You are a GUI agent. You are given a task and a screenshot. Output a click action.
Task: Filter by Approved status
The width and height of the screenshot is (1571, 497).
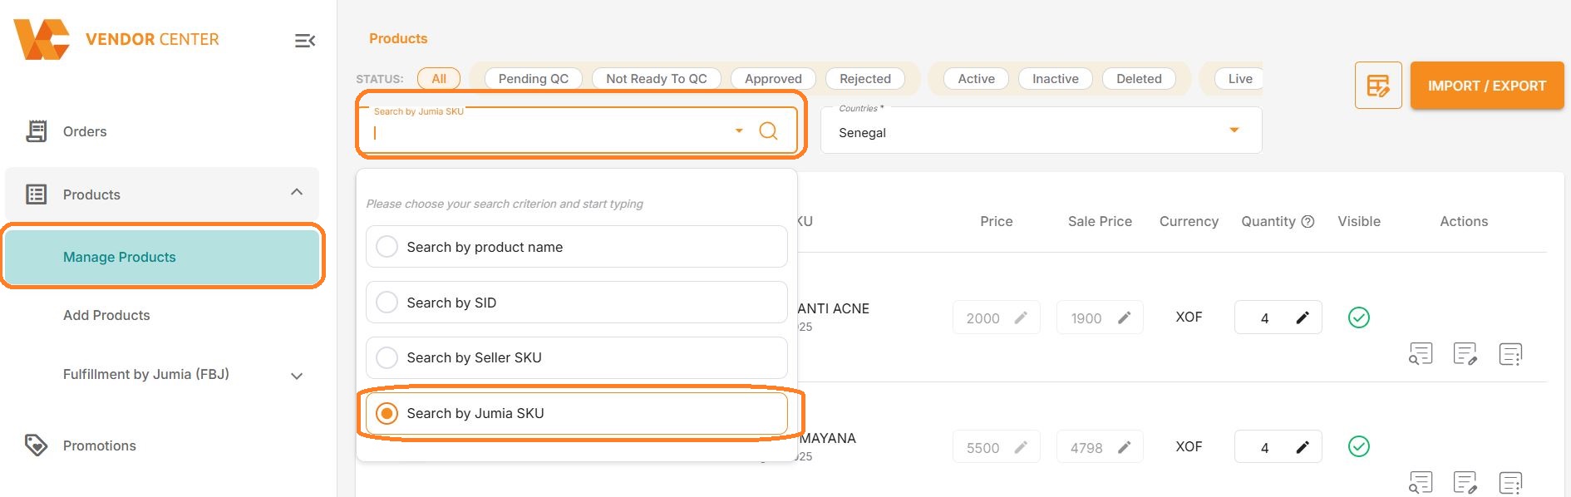(x=773, y=79)
